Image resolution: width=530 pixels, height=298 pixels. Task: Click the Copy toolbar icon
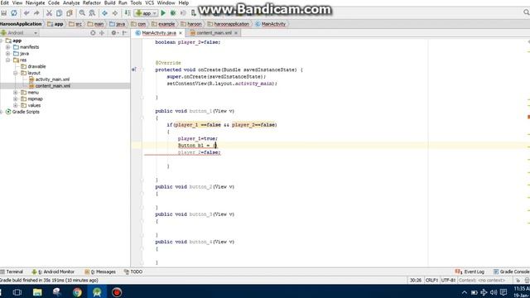click(x=59, y=13)
